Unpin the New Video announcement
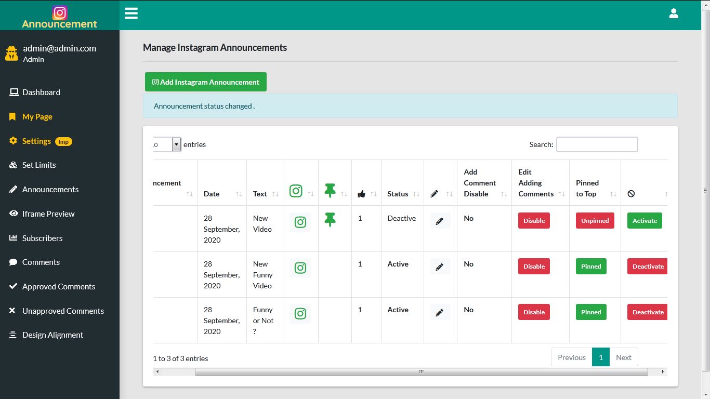This screenshot has height=399, width=710. click(594, 220)
